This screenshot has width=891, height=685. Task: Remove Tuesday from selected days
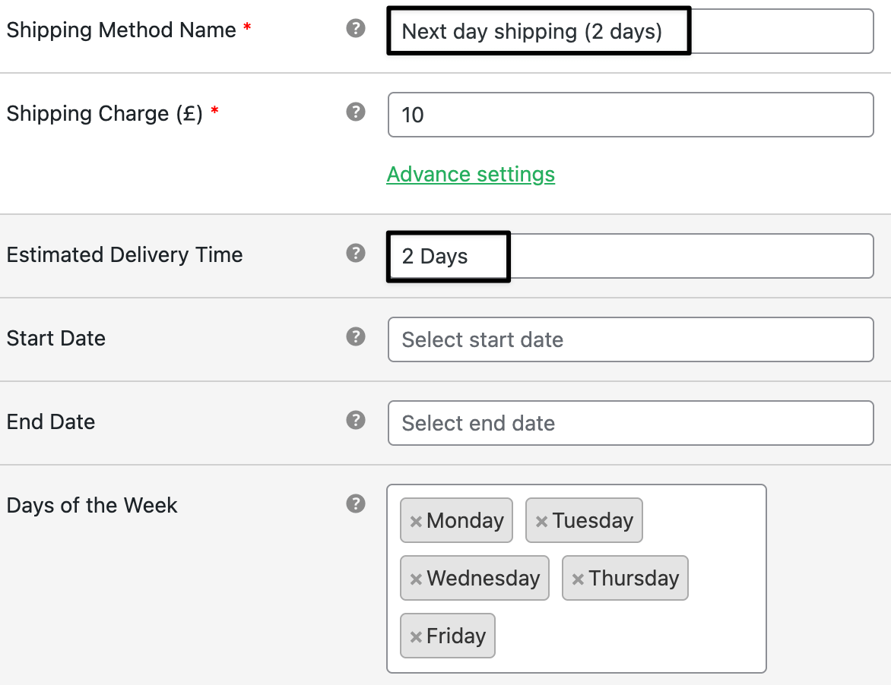[x=541, y=521]
